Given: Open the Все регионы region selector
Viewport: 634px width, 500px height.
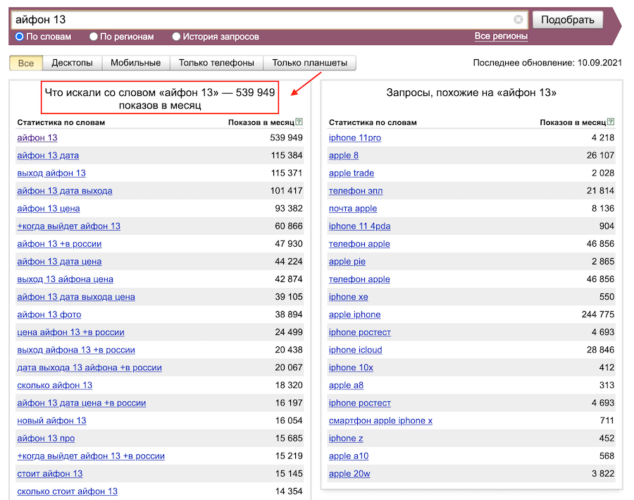Looking at the screenshot, I should pyautogui.click(x=501, y=36).
